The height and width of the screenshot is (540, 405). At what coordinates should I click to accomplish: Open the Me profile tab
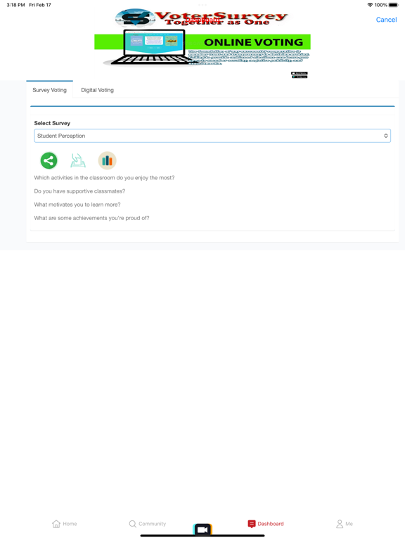pyautogui.click(x=345, y=524)
